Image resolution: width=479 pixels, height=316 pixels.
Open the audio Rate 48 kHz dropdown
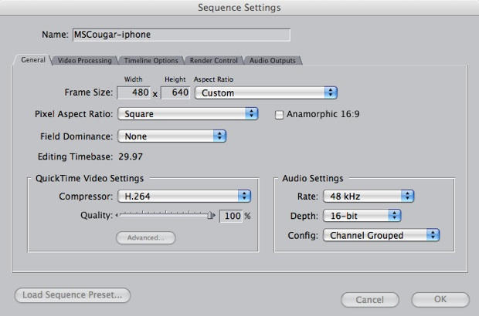point(369,196)
